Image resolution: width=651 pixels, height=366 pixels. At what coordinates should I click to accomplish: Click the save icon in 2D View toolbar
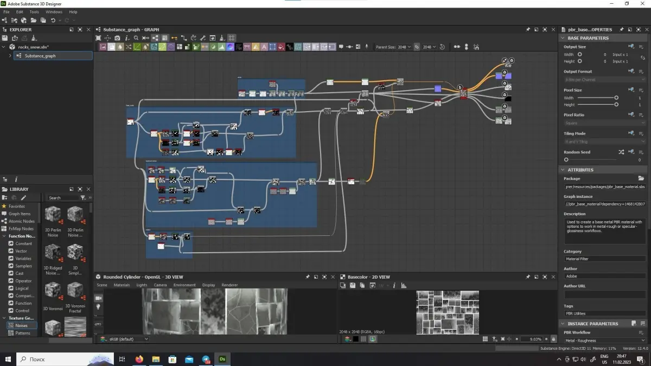coord(352,285)
